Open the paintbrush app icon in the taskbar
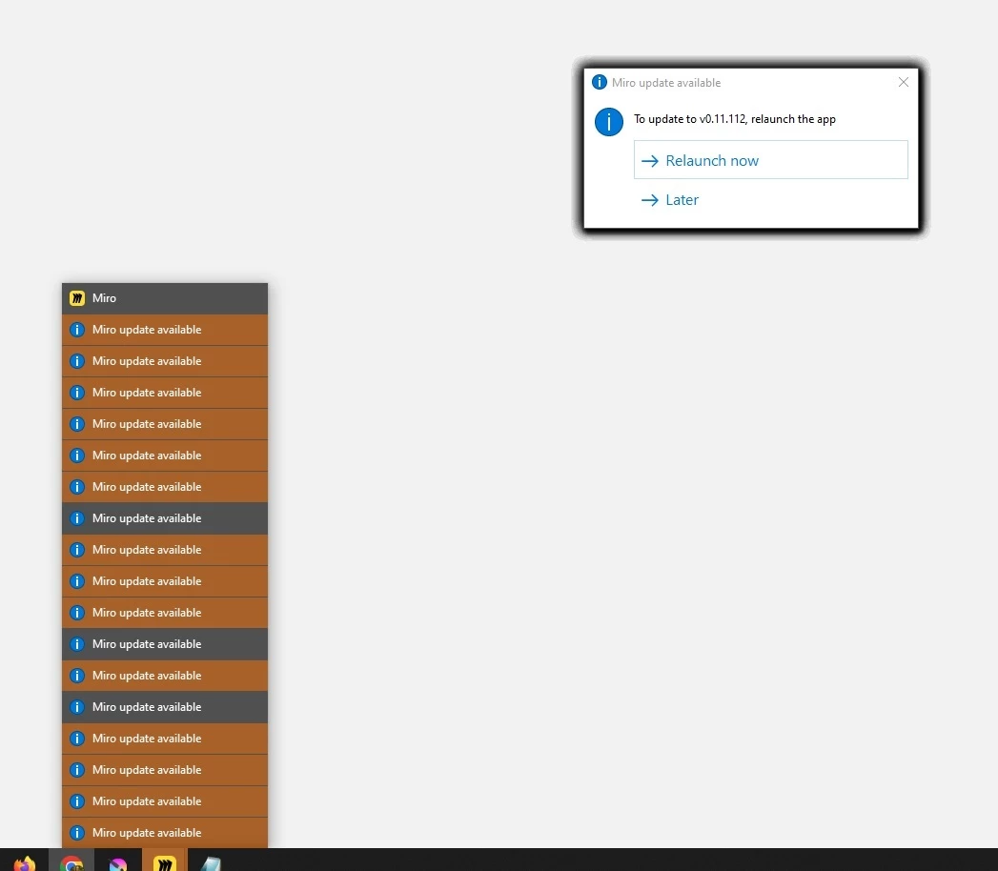 [x=118, y=863]
